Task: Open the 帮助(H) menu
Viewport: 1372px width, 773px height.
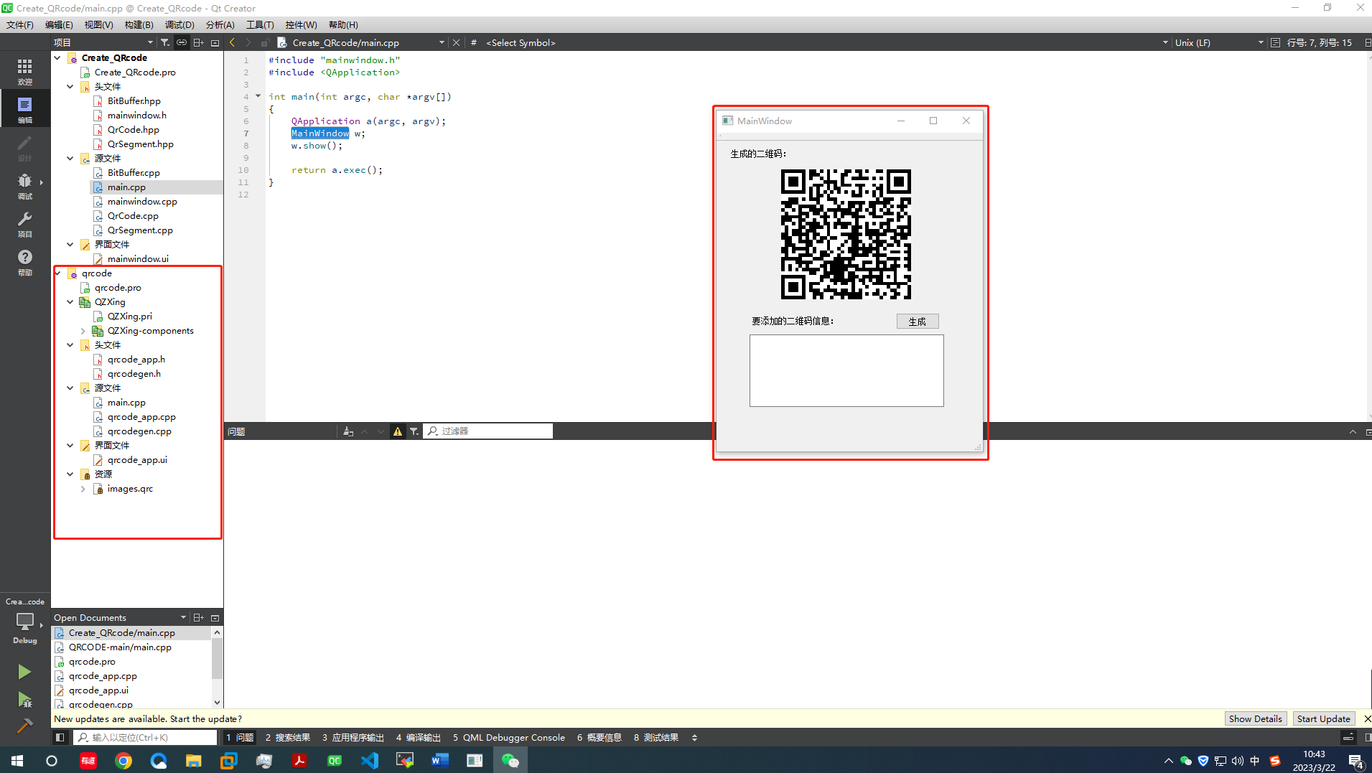Action: click(343, 24)
